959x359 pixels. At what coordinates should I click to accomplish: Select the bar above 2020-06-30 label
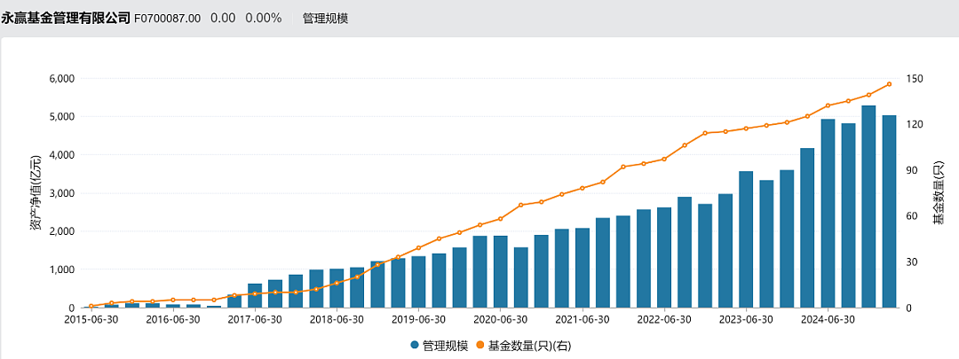click(x=500, y=272)
